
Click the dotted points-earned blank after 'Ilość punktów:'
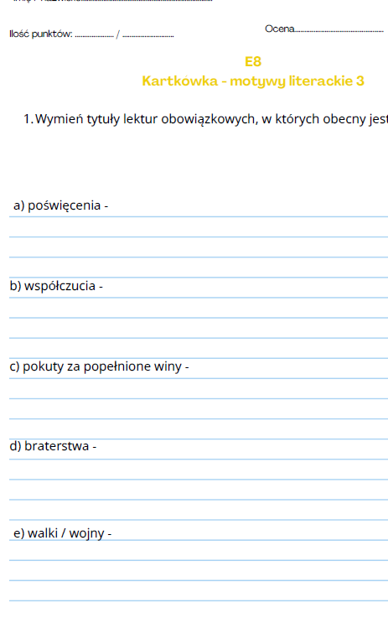94,36
